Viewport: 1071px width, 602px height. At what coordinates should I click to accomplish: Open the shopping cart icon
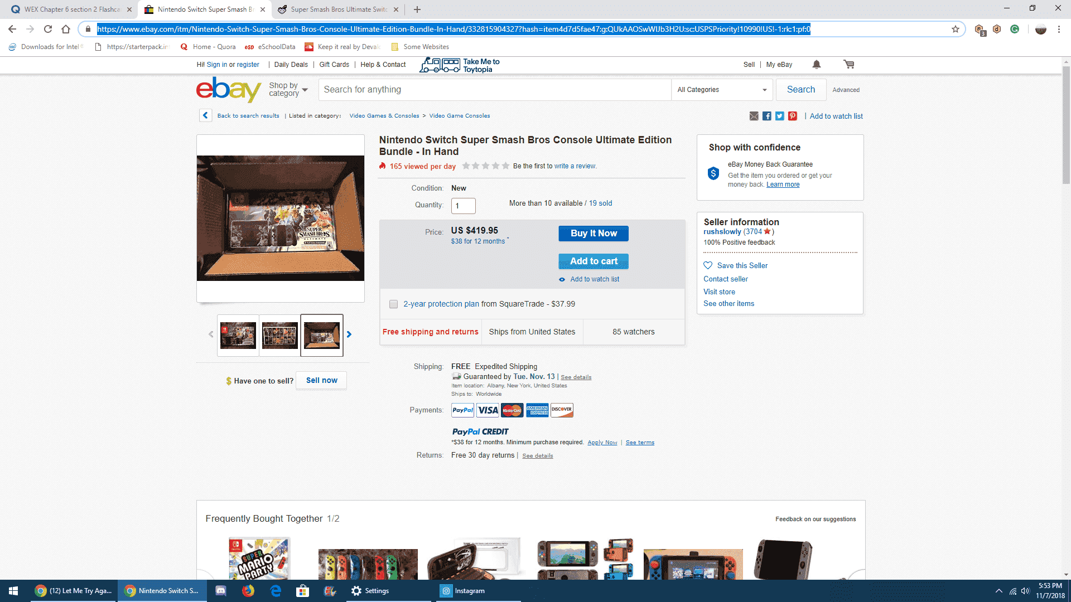point(849,65)
